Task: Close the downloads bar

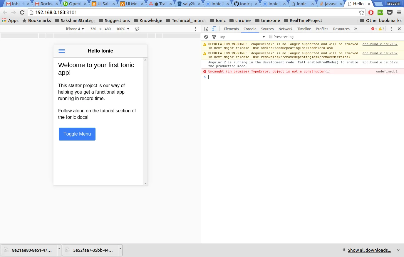Action: pos(398,250)
